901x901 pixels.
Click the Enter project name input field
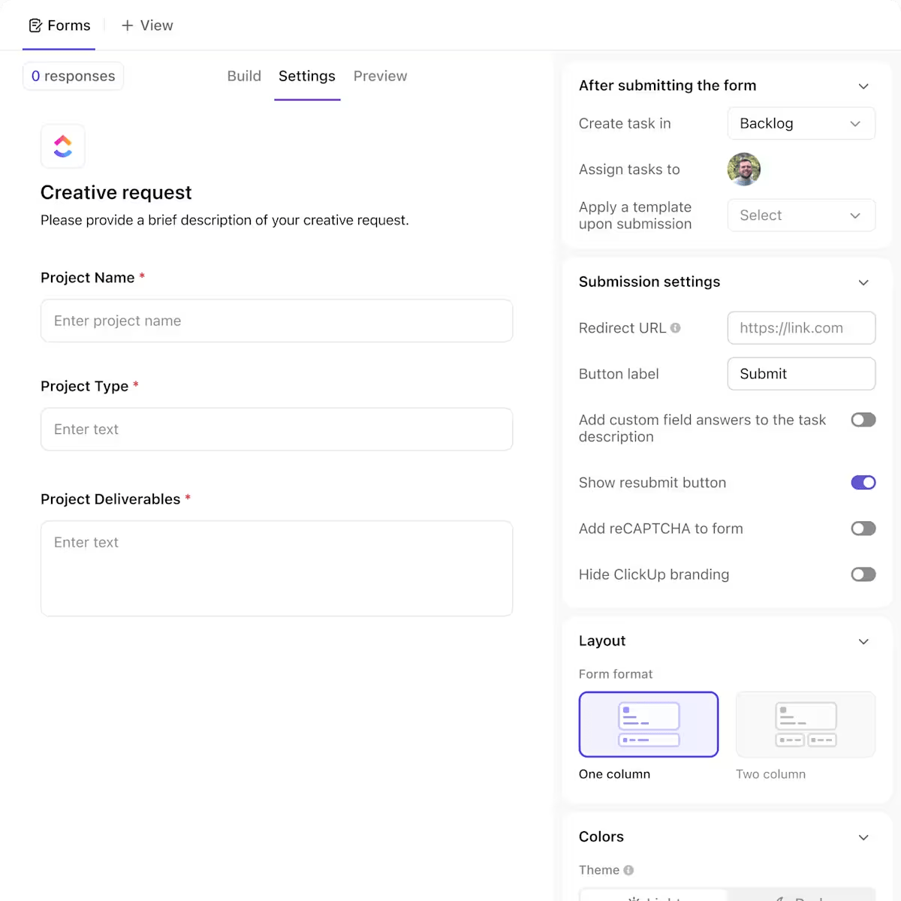(276, 321)
